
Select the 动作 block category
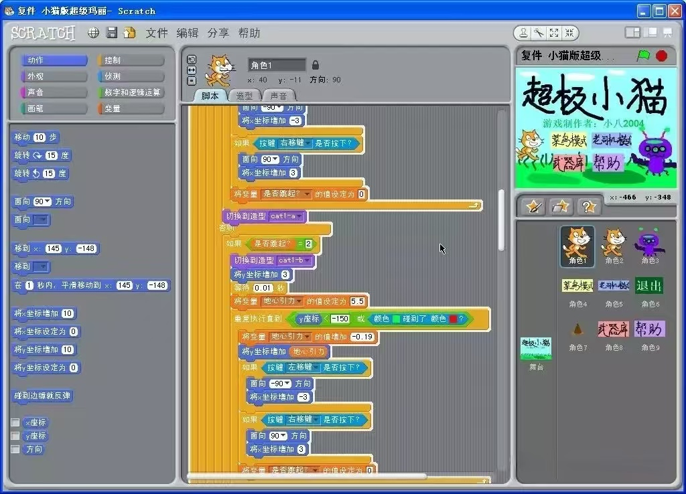pyautogui.click(x=54, y=60)
